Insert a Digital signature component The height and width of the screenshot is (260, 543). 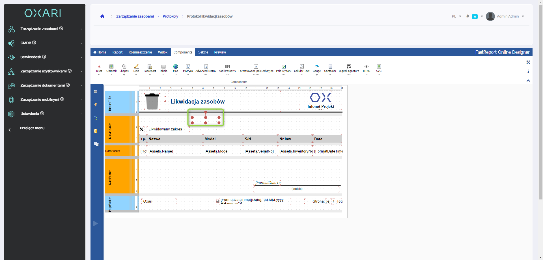[349, 68]
